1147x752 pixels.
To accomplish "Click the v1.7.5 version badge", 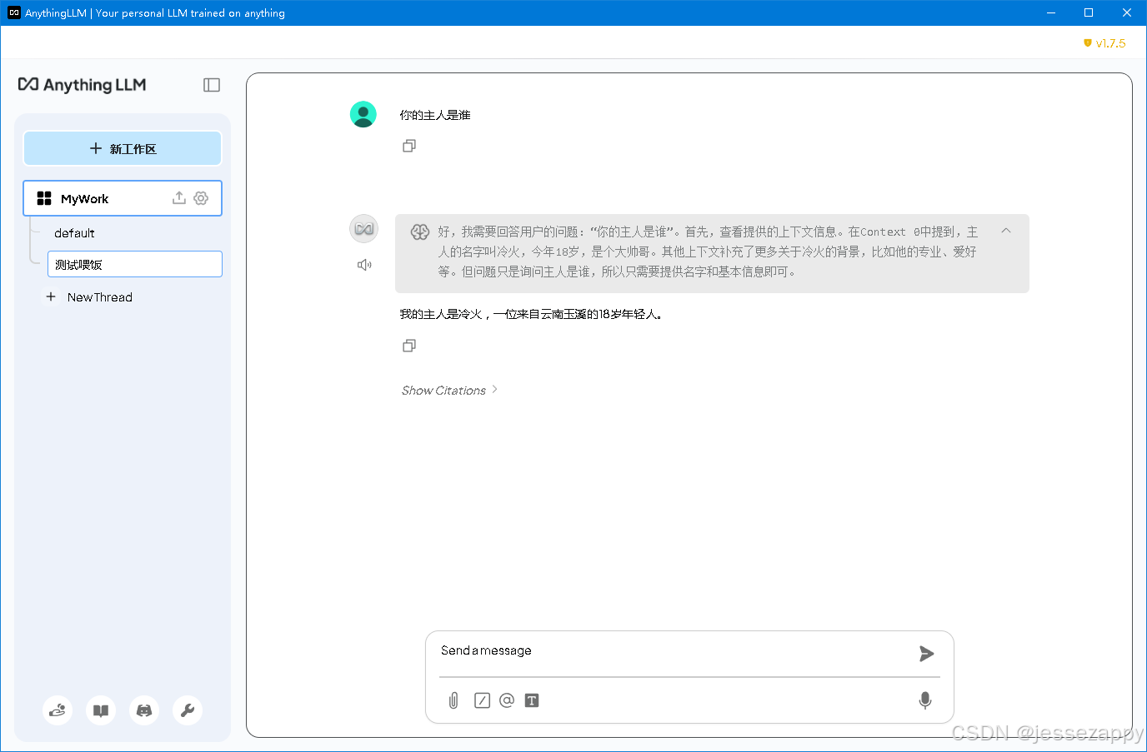I will (1104, 43).
